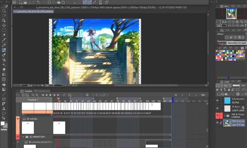This screenshot has width=247, height=148.
Task: Adjust the layer opacity slider
Action: coord(236,85)
